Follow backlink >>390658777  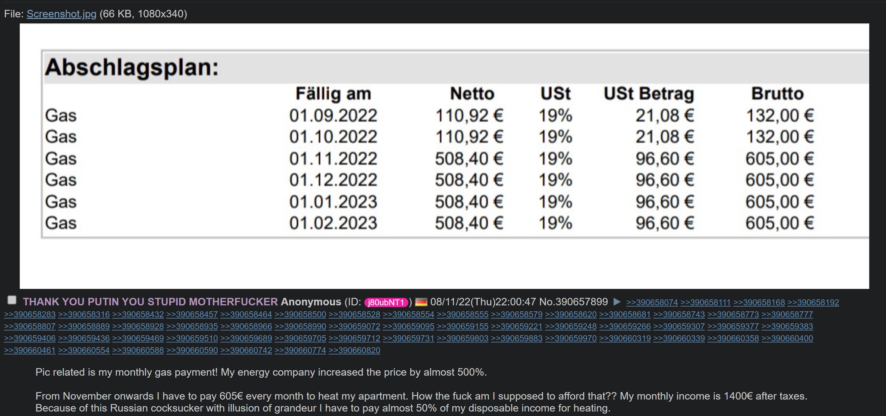787,314
